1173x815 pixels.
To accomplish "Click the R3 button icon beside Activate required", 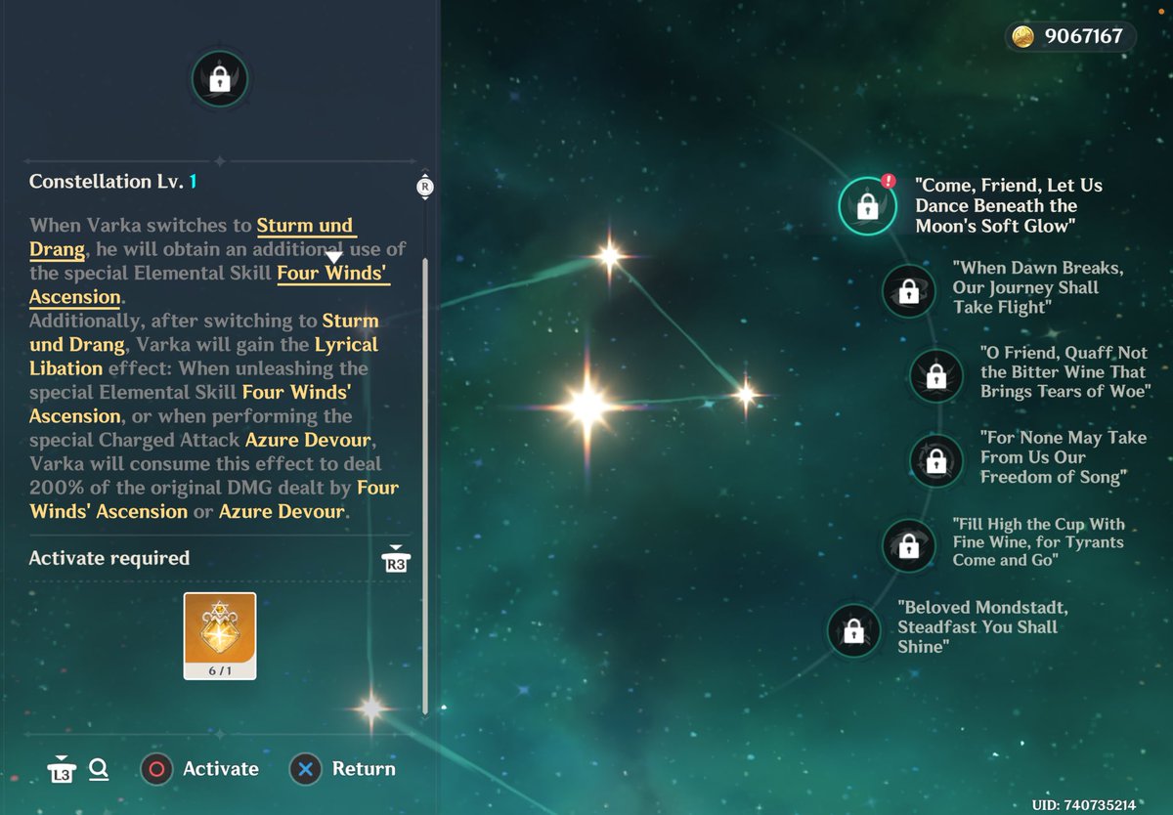I will click(x=396, y=559).
